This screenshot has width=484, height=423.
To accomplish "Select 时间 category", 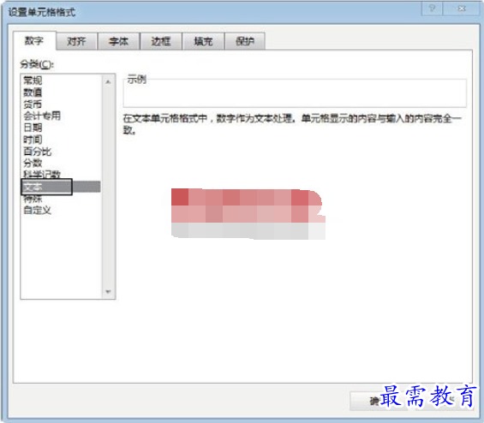I will point(33,140).
